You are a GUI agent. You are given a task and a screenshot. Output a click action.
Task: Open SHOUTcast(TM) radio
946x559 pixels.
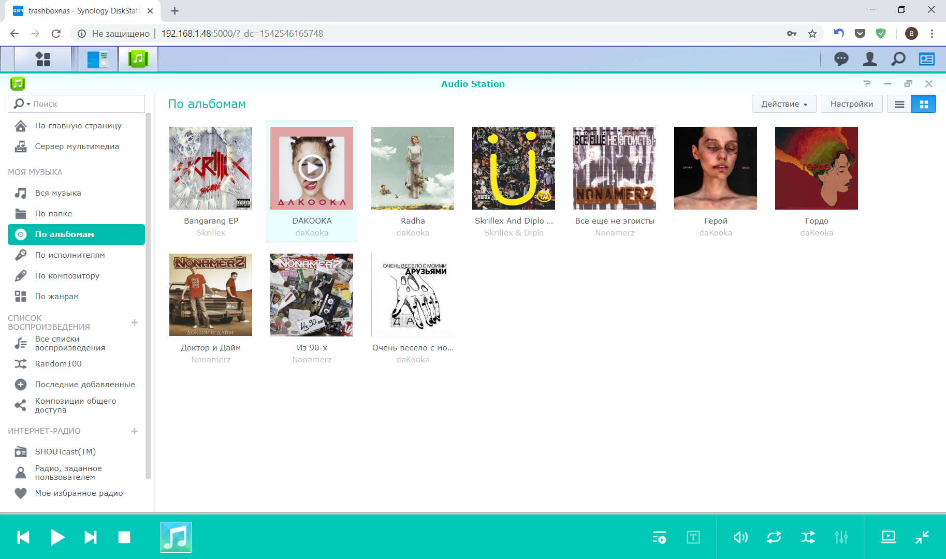[77, 452]
